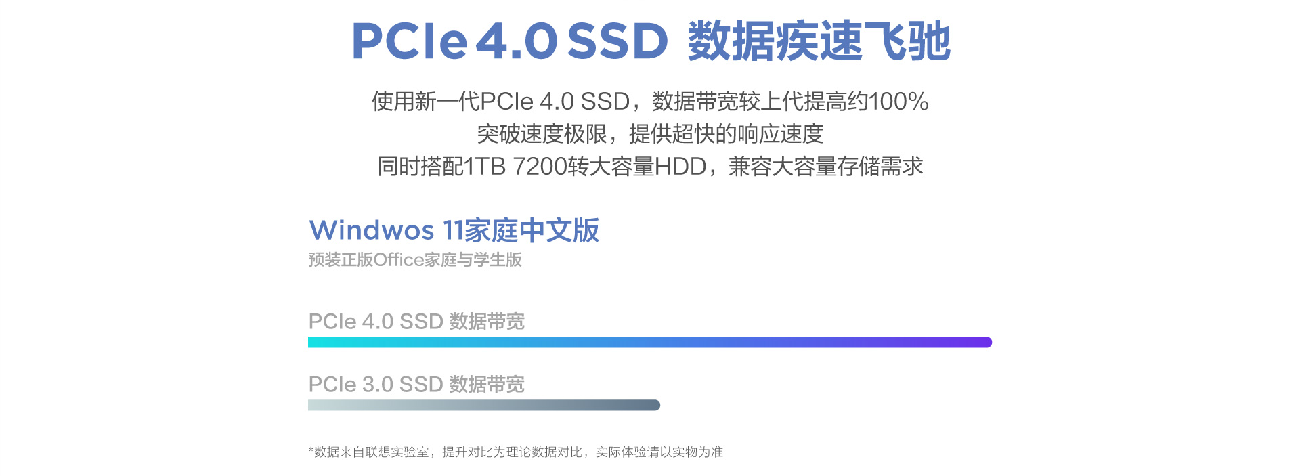Click the blue-purple PCIe 4.0 bandwidth bar
The width and height of the screenshot is (1300, 476).
[650, 342]
